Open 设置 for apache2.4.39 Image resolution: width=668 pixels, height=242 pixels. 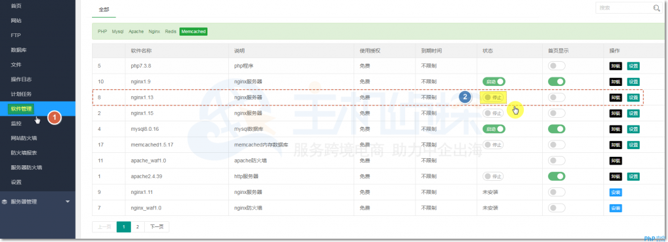point(633,176)
